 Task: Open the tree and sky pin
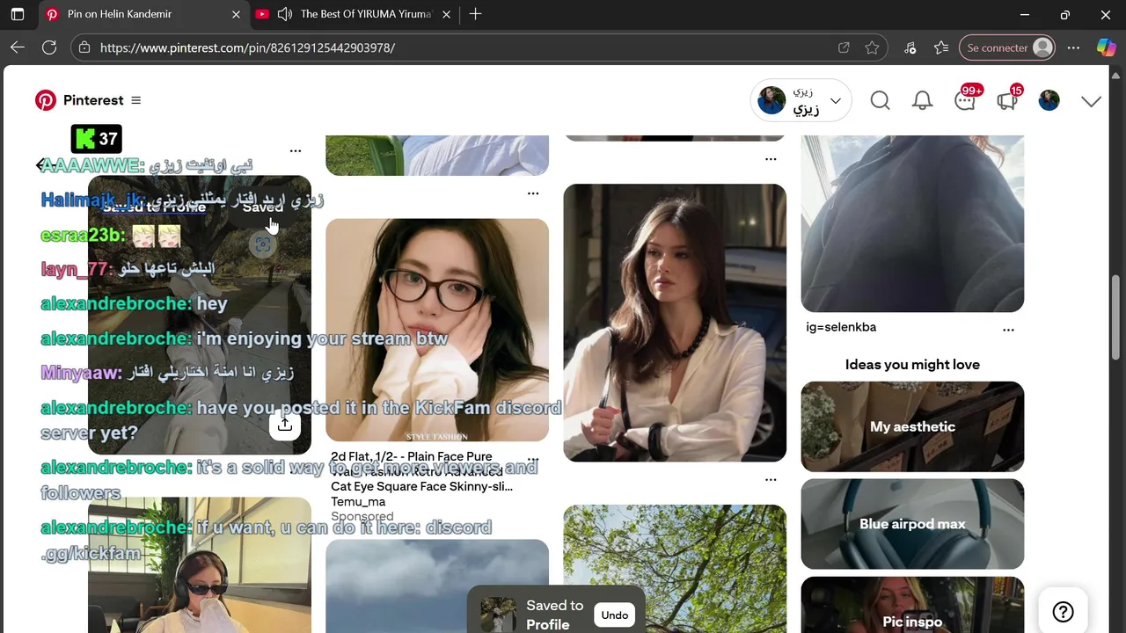[x=675, y=569]
